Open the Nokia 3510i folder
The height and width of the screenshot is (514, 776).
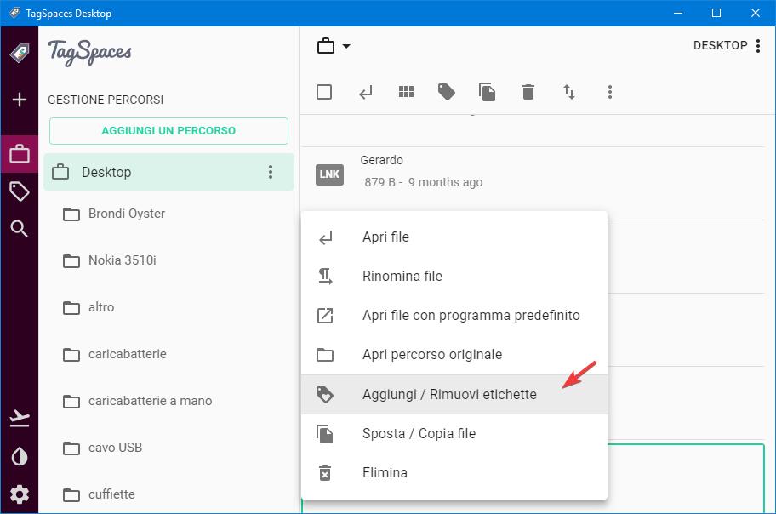pos(122,260)
